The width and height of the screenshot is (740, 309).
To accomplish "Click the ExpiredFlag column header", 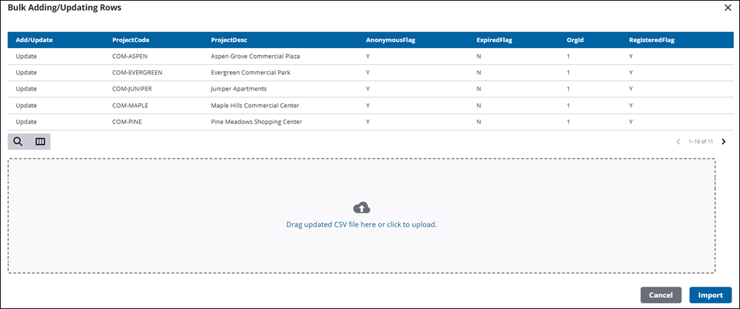I will click(x=494, y=40).
